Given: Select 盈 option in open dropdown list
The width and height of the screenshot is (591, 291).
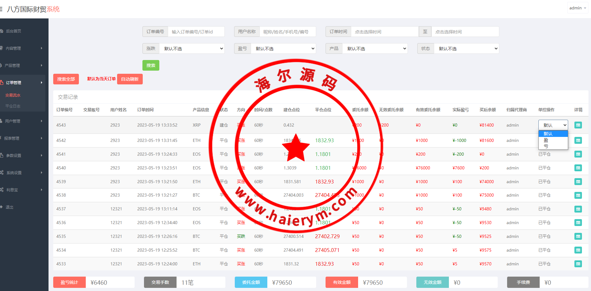Looking at the screenshot, I should [546, 140].
